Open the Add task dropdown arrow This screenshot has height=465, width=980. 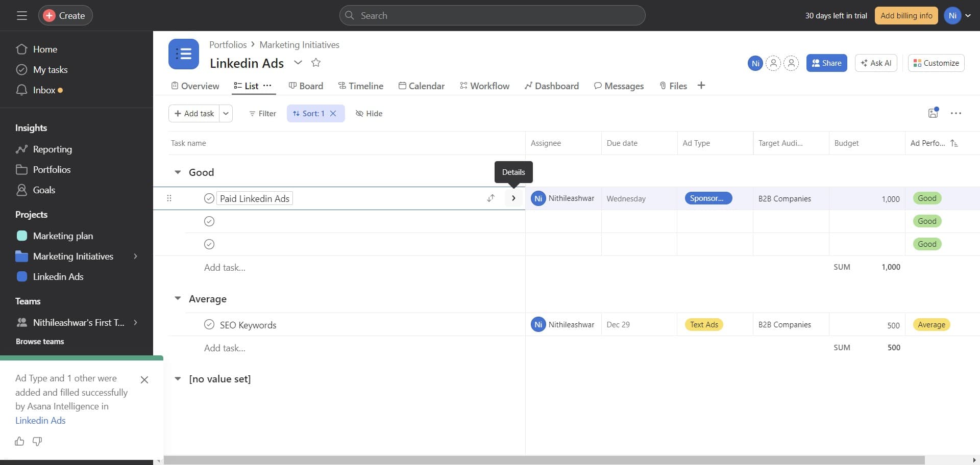pos(226,113)
